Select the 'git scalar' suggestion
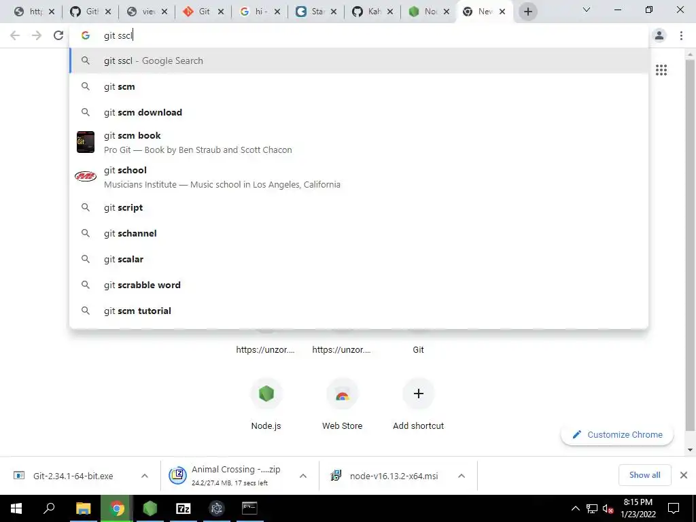696x522 pixels. pyautogui.click(x=359, y=259)
